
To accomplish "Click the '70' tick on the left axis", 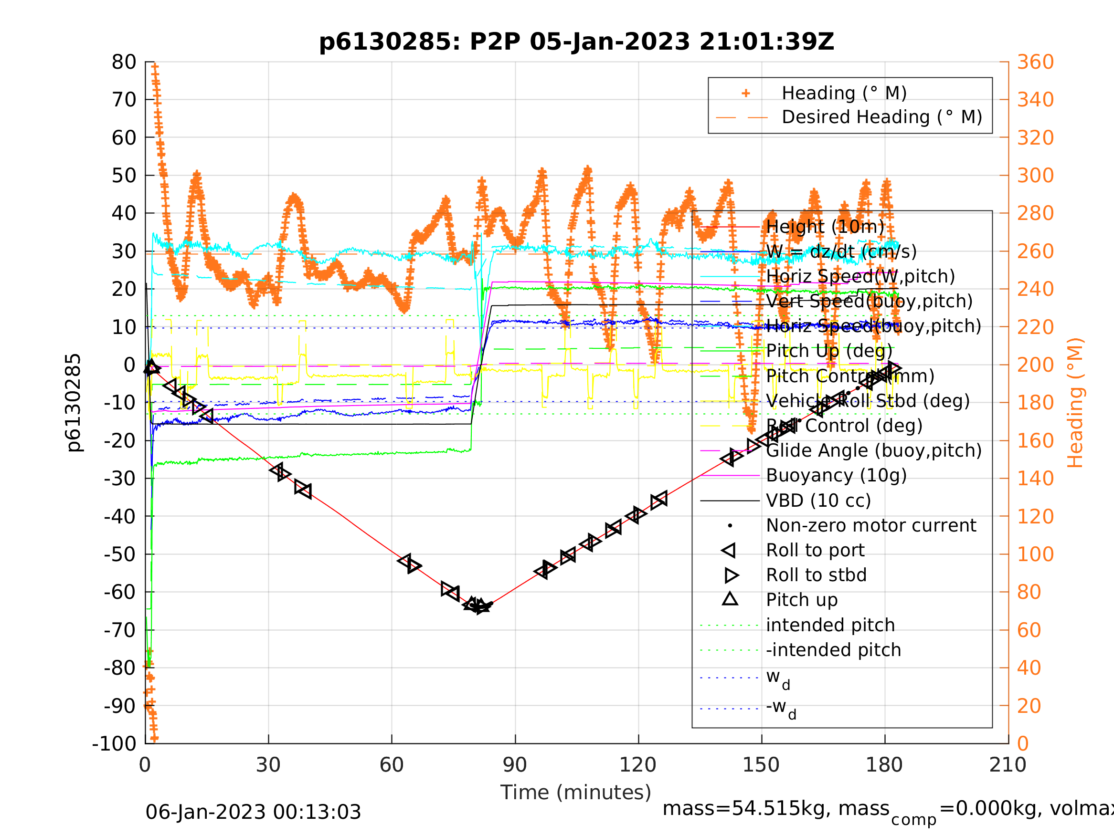I will tap(124, 100).
